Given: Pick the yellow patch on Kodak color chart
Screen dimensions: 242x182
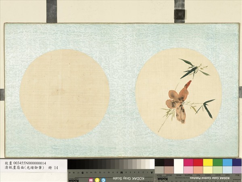Looking at the screenshot, I should pos(208,163).
